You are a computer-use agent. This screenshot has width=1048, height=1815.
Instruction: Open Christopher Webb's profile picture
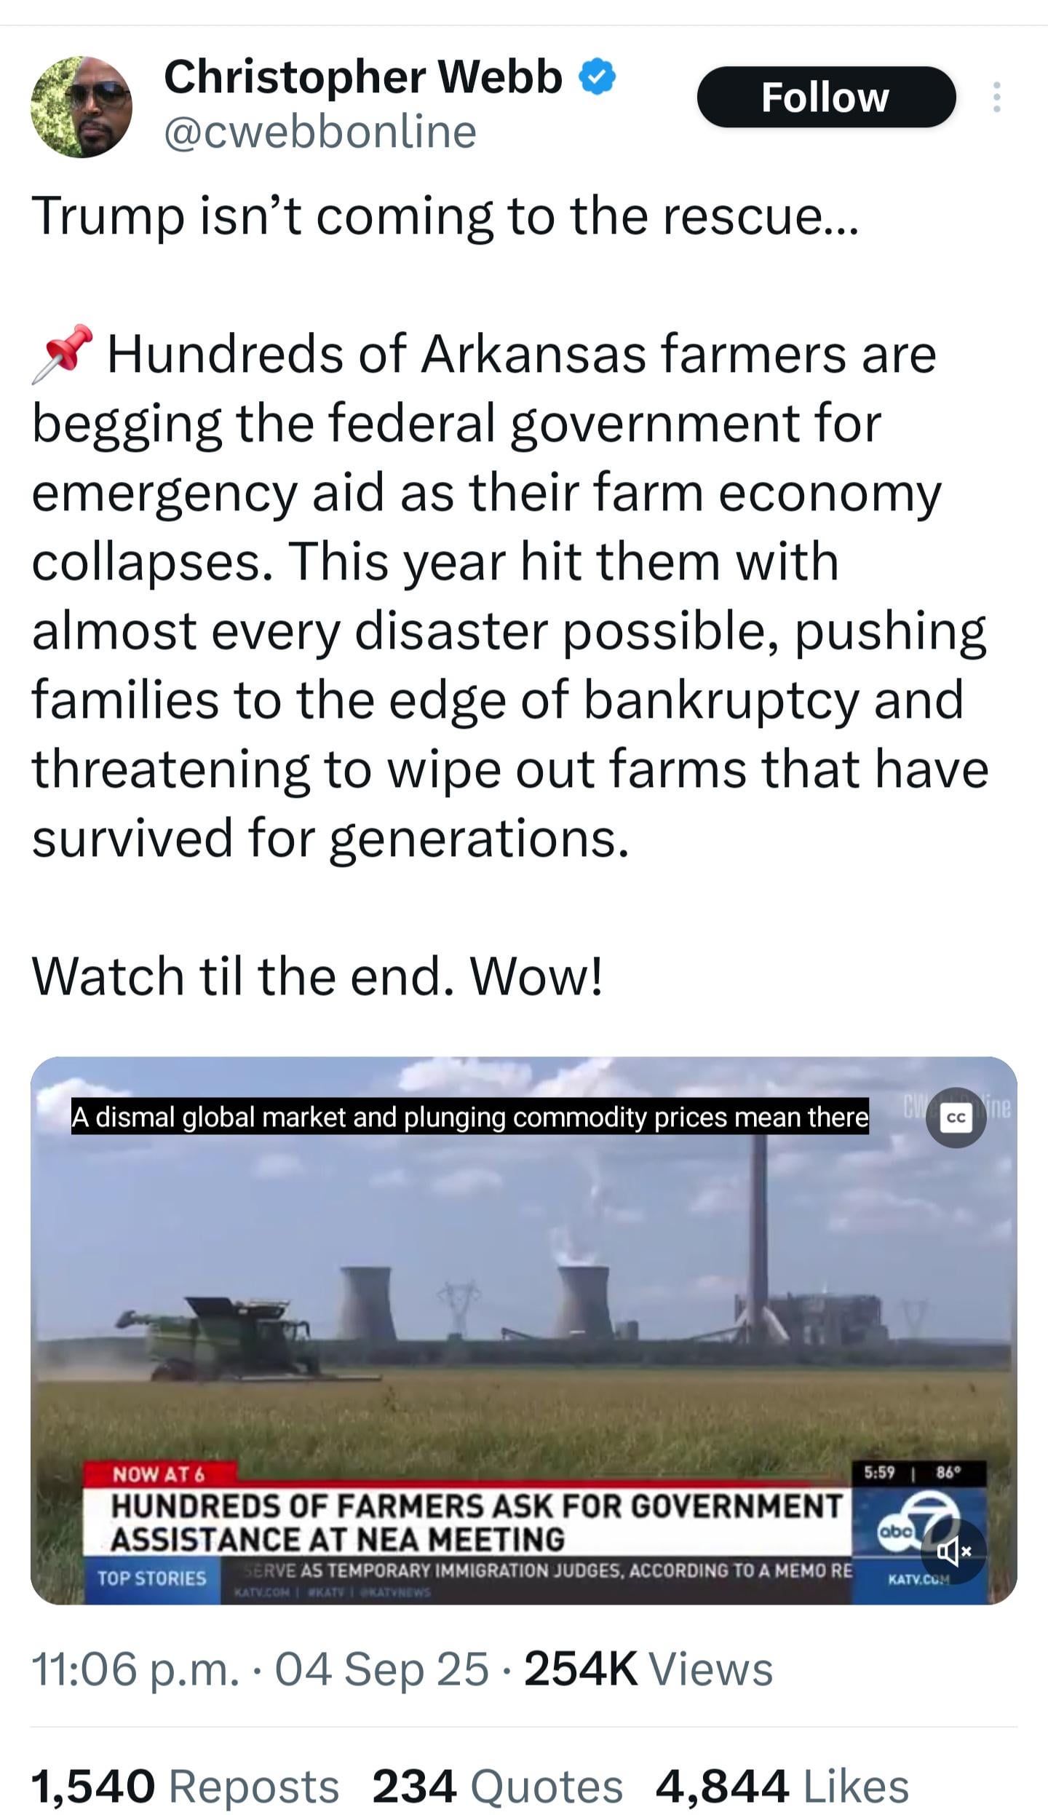(81, 106)
